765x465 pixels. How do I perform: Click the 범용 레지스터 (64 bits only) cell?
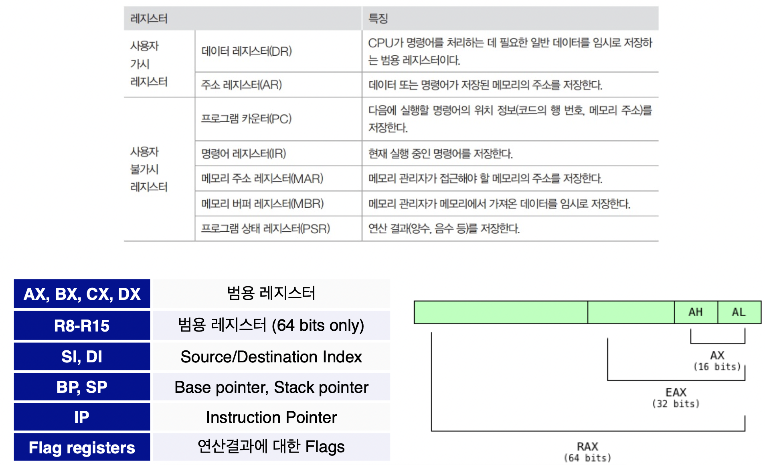[271, 325]
